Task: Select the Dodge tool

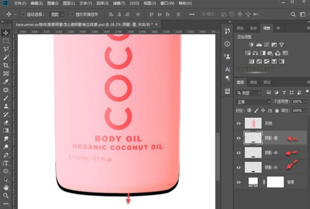Action: pos(6,147)
